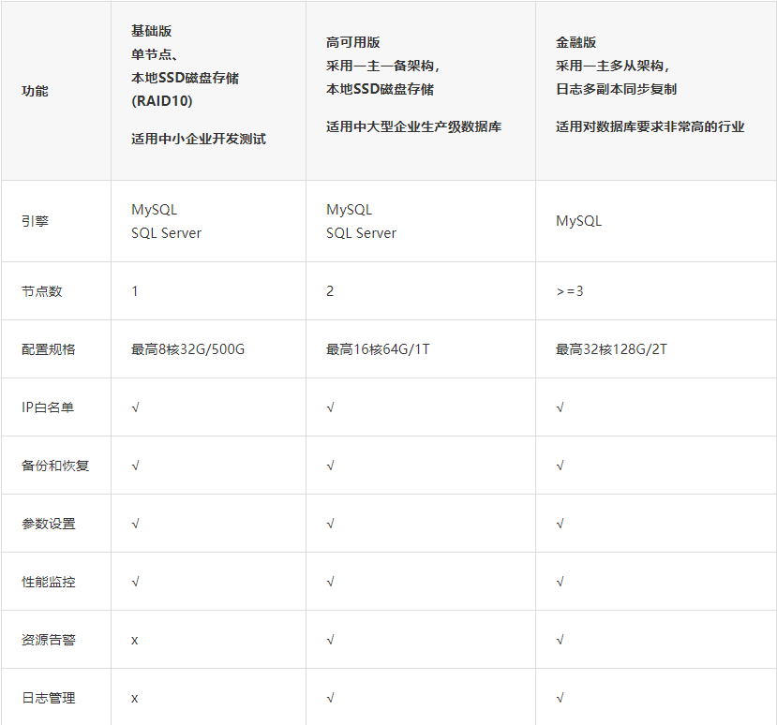
Task: Click the 基础版 heading in the table header
Action: click(151, 31)
